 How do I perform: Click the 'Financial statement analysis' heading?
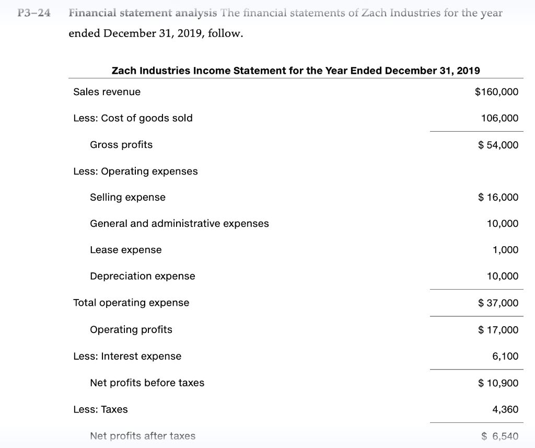tap(131, 14)
